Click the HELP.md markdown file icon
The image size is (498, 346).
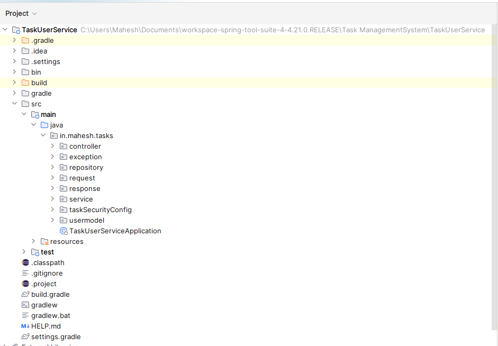coord(25,326)
